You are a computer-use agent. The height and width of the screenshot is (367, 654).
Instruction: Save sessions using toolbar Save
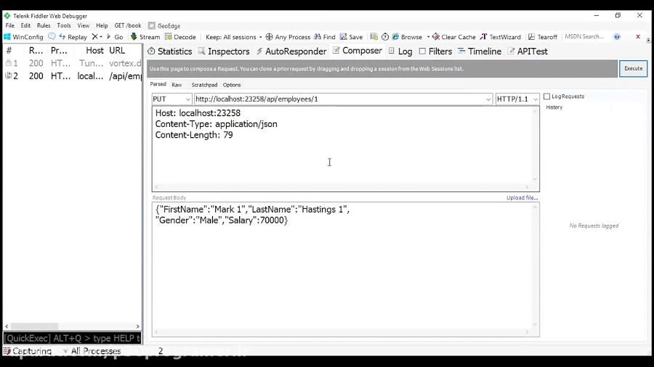click(x=351, y=36)
